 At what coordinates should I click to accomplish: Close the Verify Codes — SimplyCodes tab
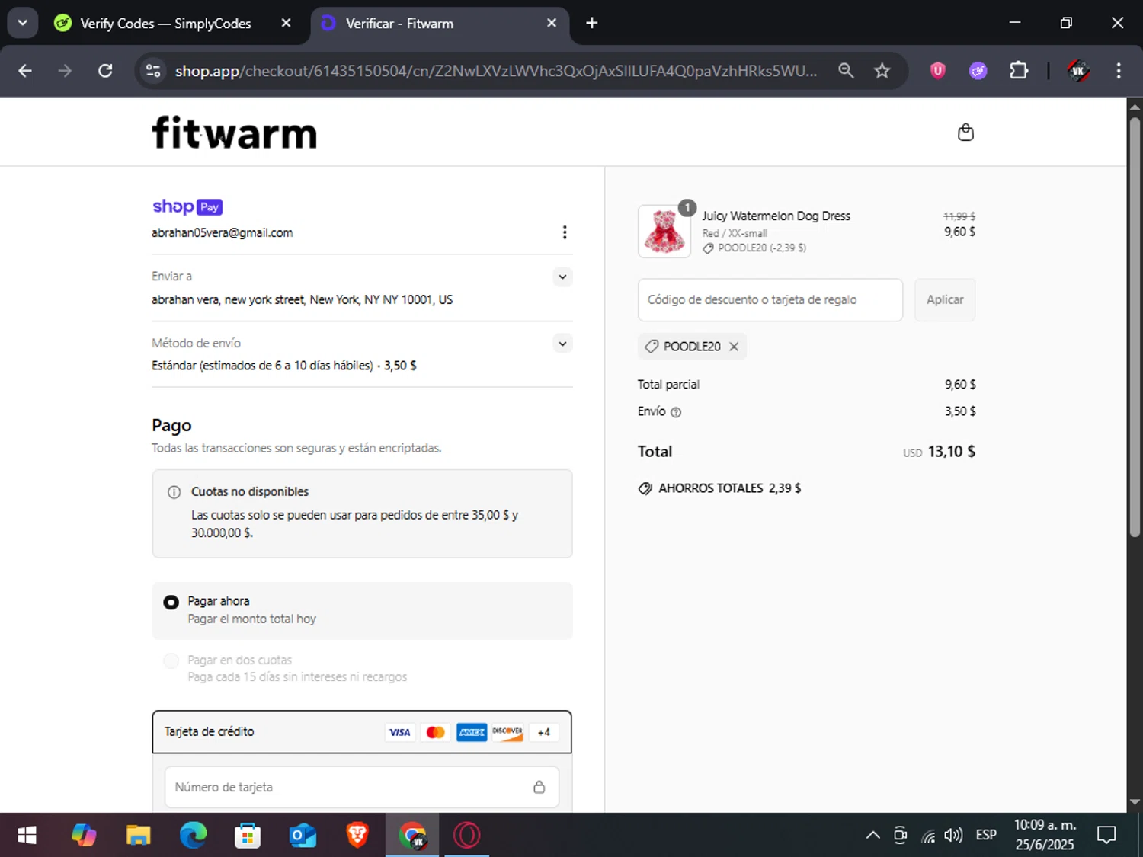pyautogui.click(x=287, y=23)
